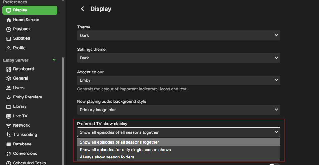Select the Subtitles closed-caption icon
This screenshot has width=319, height=165.
coord(8,38)
